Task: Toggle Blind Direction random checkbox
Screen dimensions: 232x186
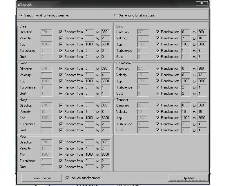Action: pos(157,32)
